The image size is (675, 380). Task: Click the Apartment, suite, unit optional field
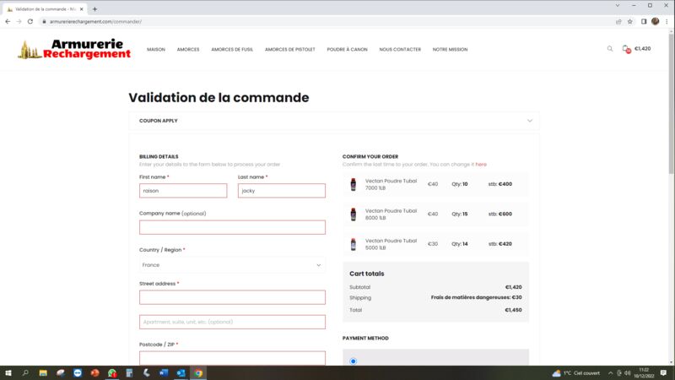coord(232,322)
